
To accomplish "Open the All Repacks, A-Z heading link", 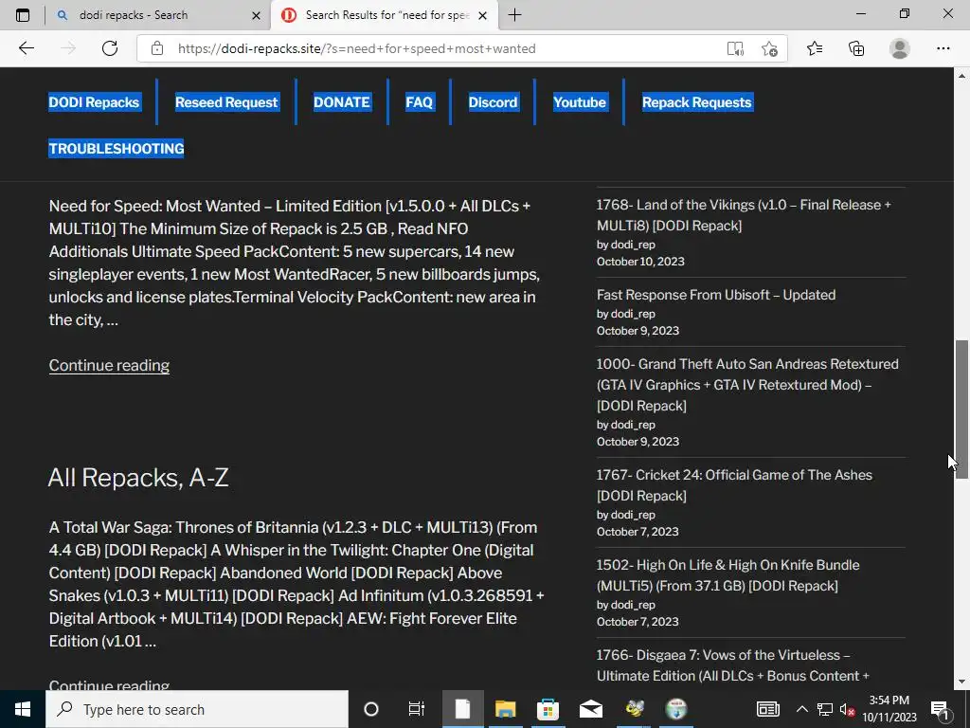I will tap(138, 478).
